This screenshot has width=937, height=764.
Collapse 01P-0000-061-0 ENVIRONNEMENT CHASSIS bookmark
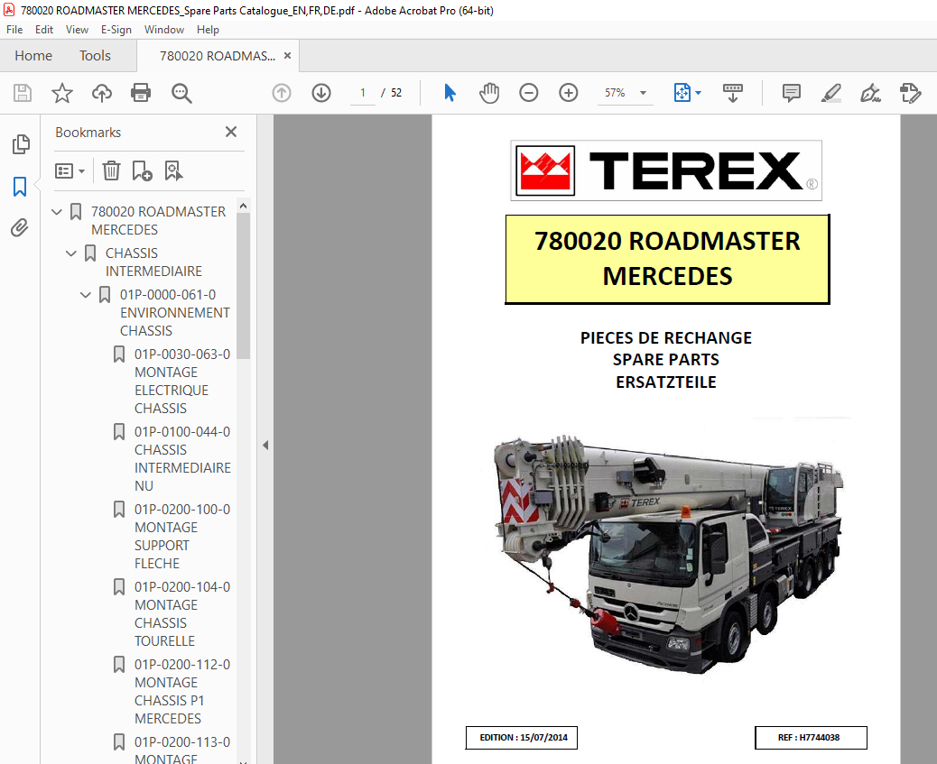pyautogui.click(x=86, y=295)
